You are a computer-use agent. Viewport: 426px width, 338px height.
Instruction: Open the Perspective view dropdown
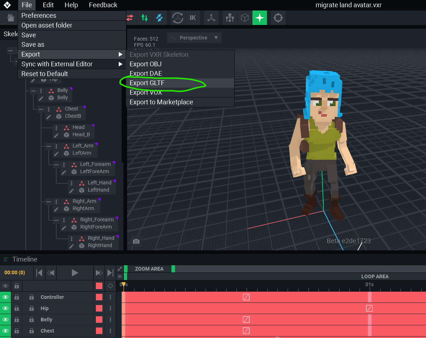(x=194, y=38)
